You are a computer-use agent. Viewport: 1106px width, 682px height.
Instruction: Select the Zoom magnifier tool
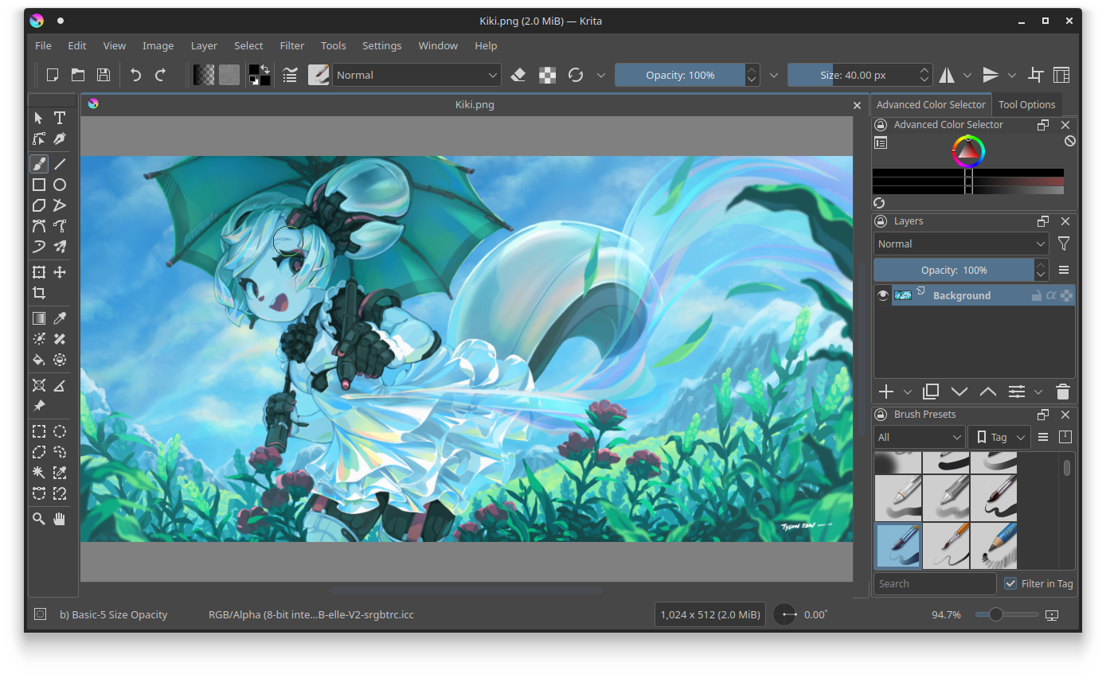point(38,519)
